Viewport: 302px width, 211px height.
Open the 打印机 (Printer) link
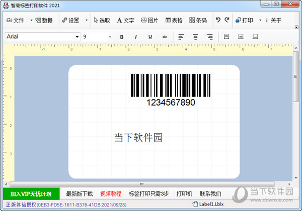pos(184,194)
